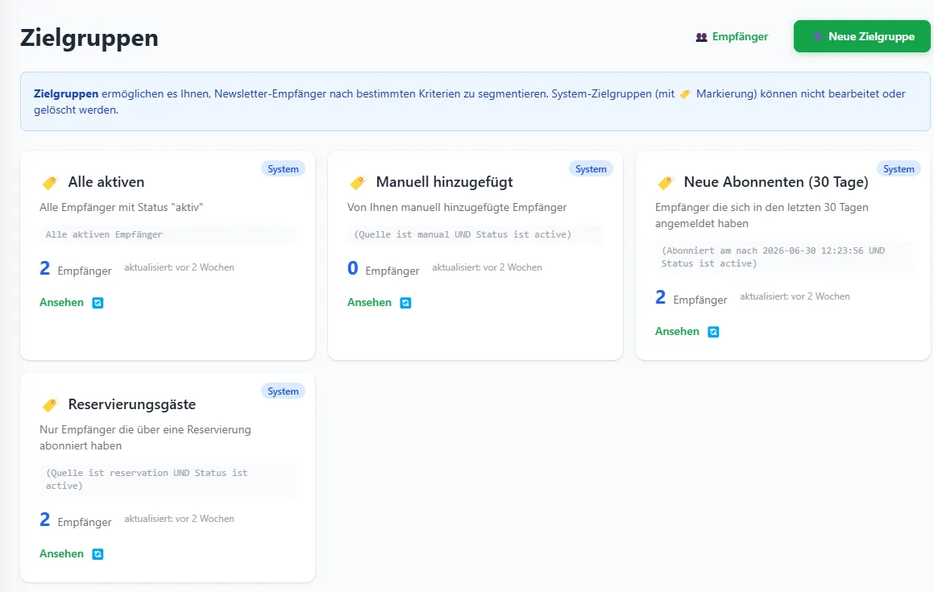Click the Zielgruppen page heading
934x592 pixels.
tap(89, 38)
